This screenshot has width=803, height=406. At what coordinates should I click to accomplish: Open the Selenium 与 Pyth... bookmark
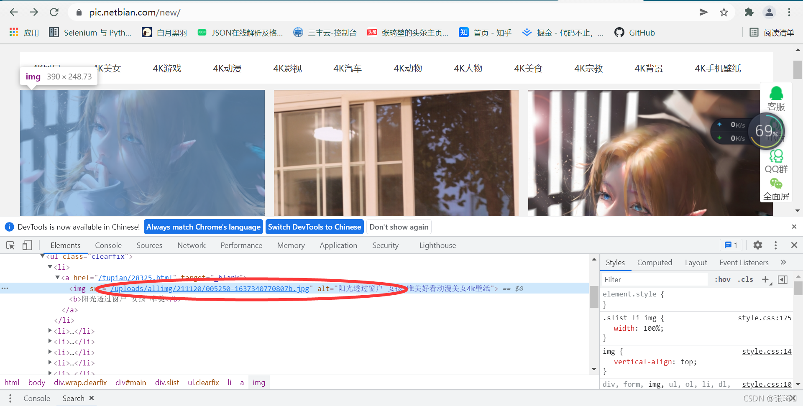90,33
